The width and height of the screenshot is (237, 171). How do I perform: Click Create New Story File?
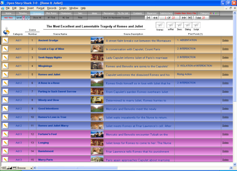[x=185, y=13]
